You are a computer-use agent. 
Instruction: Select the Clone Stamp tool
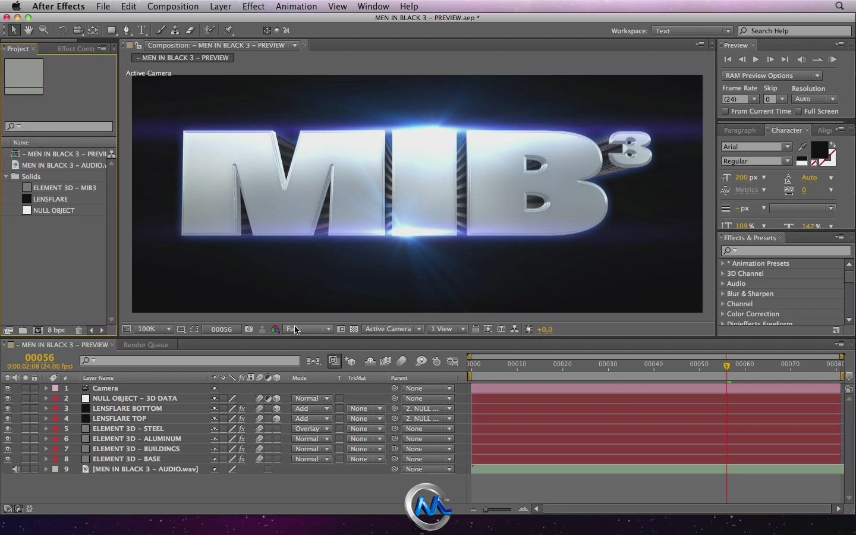(x=175, y=30)
